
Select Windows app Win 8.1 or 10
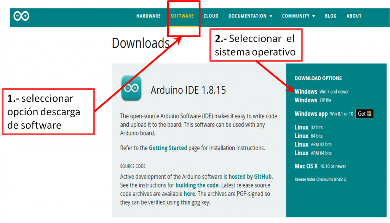pyautogui.click(x=324, y=114)
